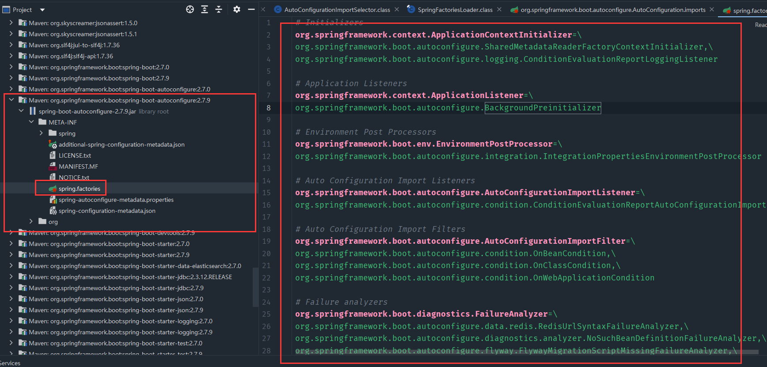Expand the org folder in the jar

(31, 221)
